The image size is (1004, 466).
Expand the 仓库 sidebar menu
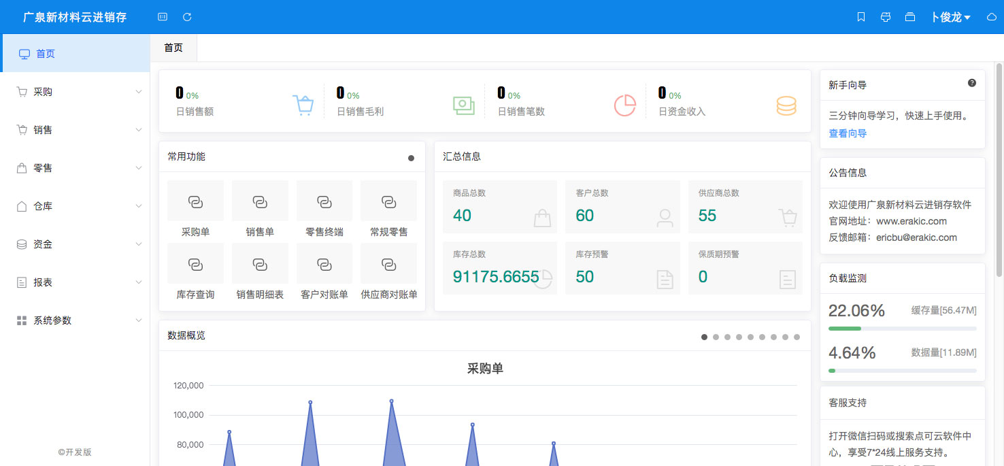[75, 206]
